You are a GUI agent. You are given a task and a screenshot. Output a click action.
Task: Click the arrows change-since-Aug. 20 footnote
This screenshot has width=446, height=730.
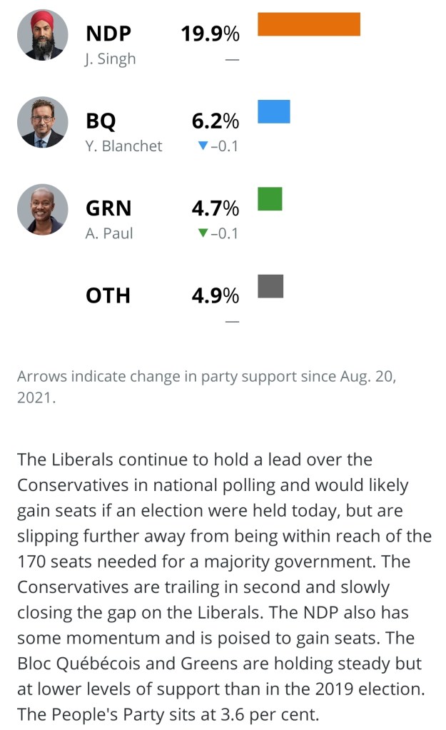click(206, 387)
